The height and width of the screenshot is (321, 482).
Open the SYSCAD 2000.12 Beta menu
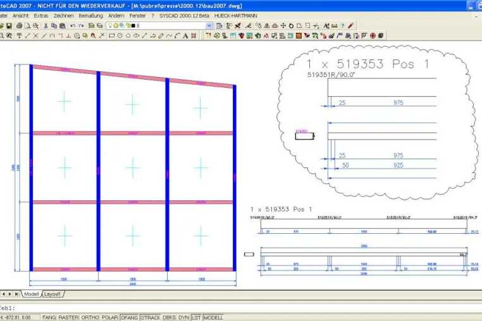(x=184, y=16)
